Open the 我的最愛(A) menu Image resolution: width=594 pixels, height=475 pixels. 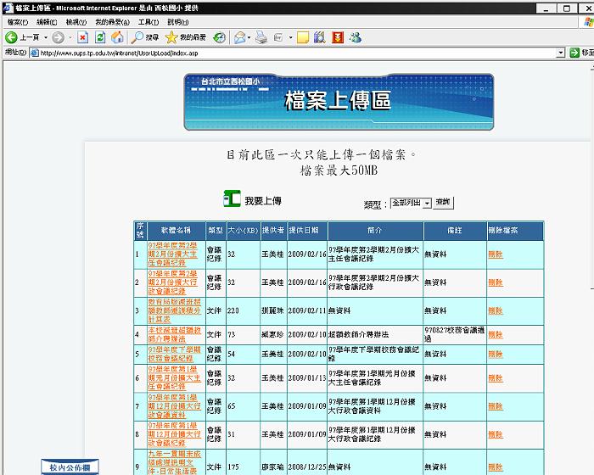tap(113, 22)
